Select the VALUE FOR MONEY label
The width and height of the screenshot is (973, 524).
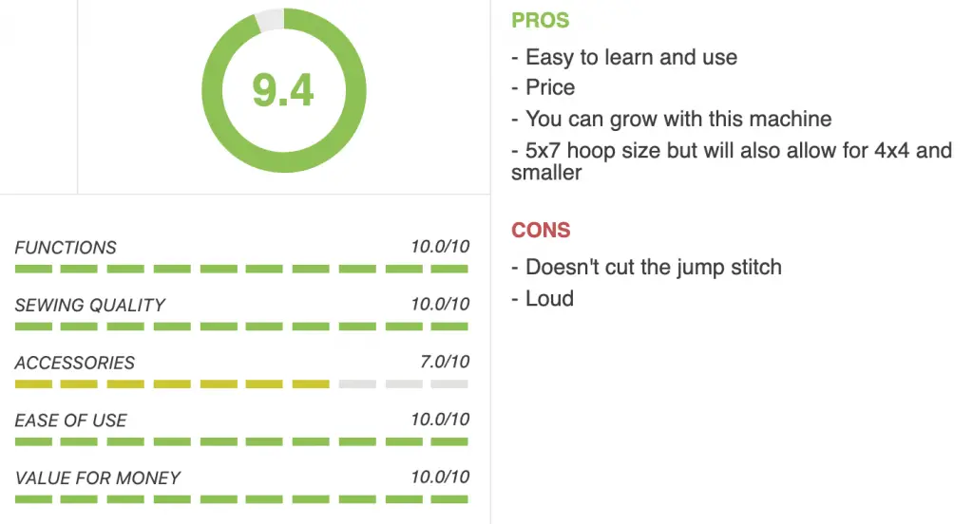pyautogui.click(x=98, y=478)
